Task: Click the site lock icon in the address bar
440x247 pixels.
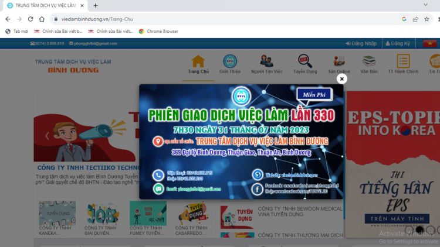Action: [56, 19]
